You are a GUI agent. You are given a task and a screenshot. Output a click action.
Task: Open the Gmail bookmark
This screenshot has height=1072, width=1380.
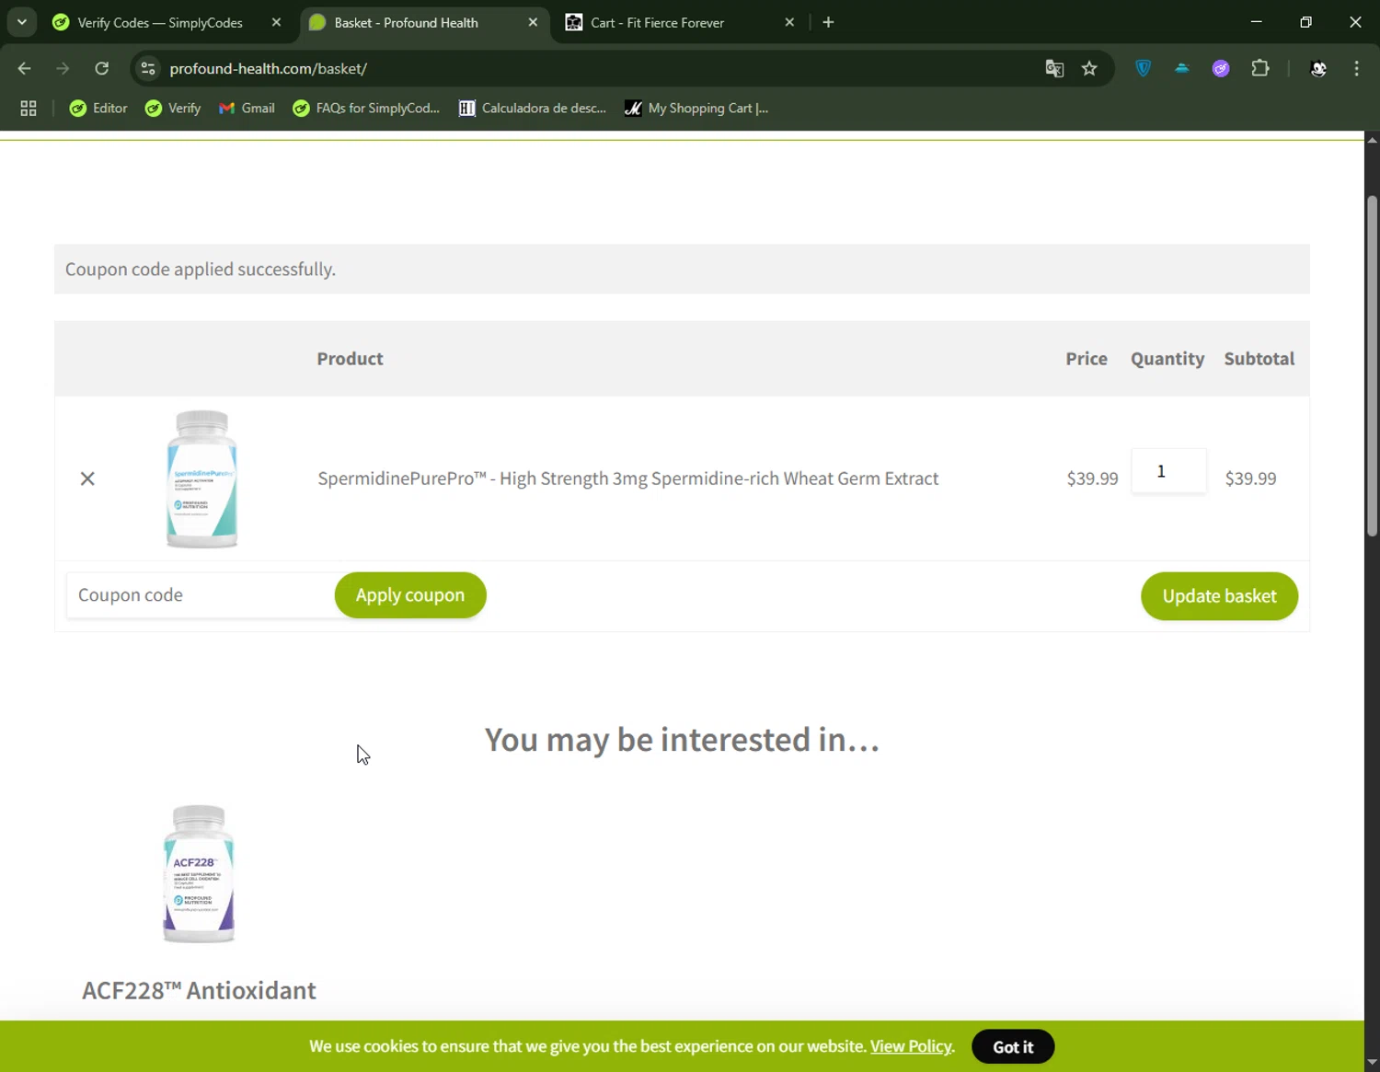point(247,109)
